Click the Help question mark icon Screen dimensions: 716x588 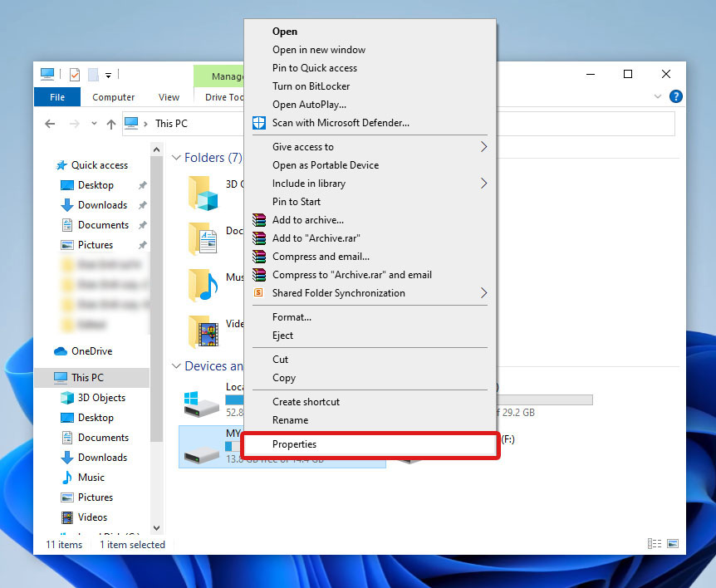(x=675, y=97)
